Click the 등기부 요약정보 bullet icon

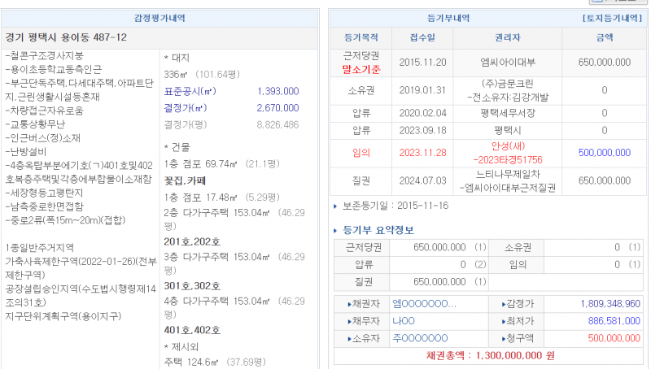(x=336, y=229)
